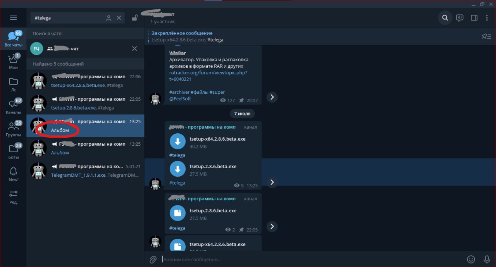This screenshot has width=496, height=267.
Task: Show the pinned messages list icon
Action: pos(486,36)
